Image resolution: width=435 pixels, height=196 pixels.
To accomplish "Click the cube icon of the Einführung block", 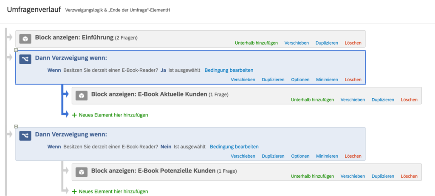I will [25, 39].
